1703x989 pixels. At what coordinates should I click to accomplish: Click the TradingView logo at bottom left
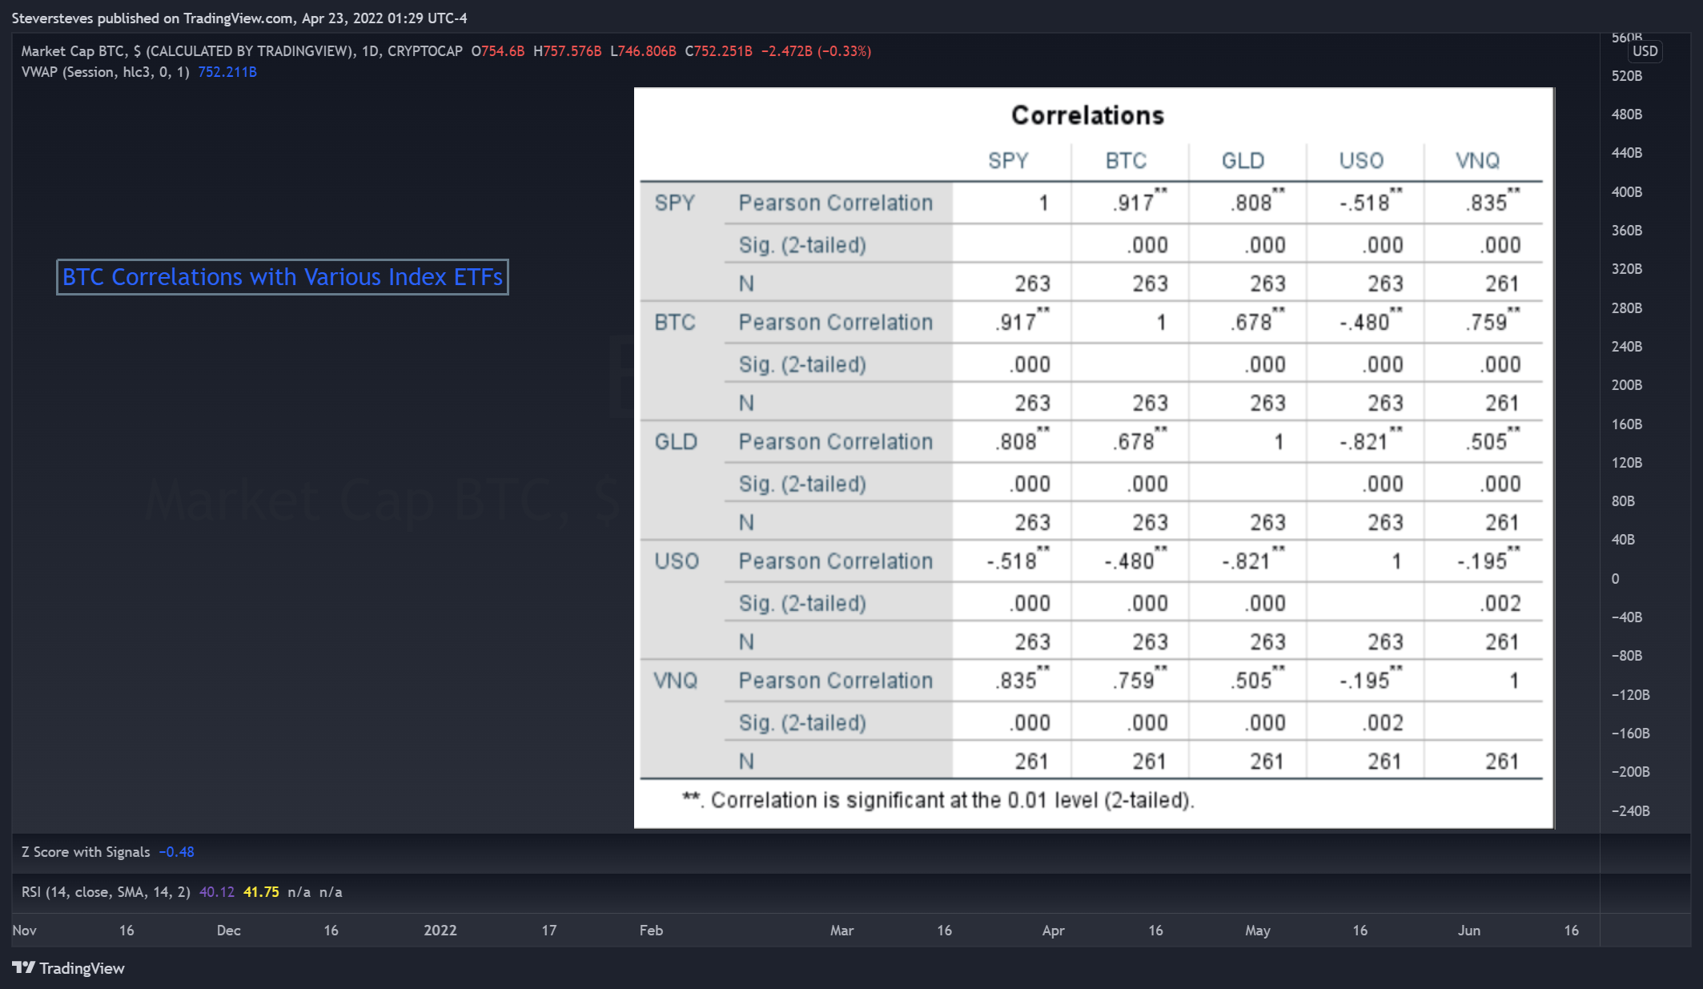[x=69, y=968]
